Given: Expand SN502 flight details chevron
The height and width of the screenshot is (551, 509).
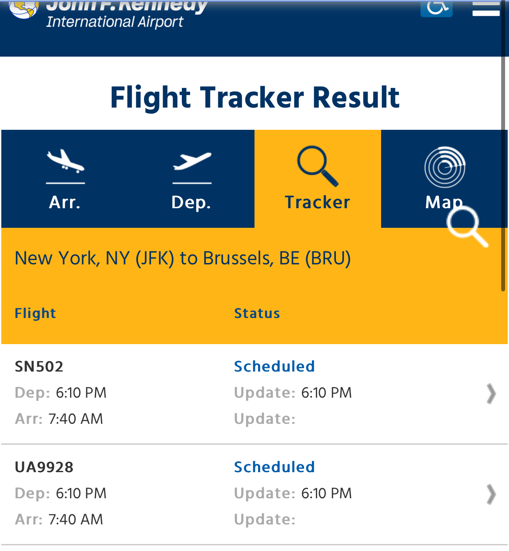Looking at the screenshot, I should (x=491, y=394).
